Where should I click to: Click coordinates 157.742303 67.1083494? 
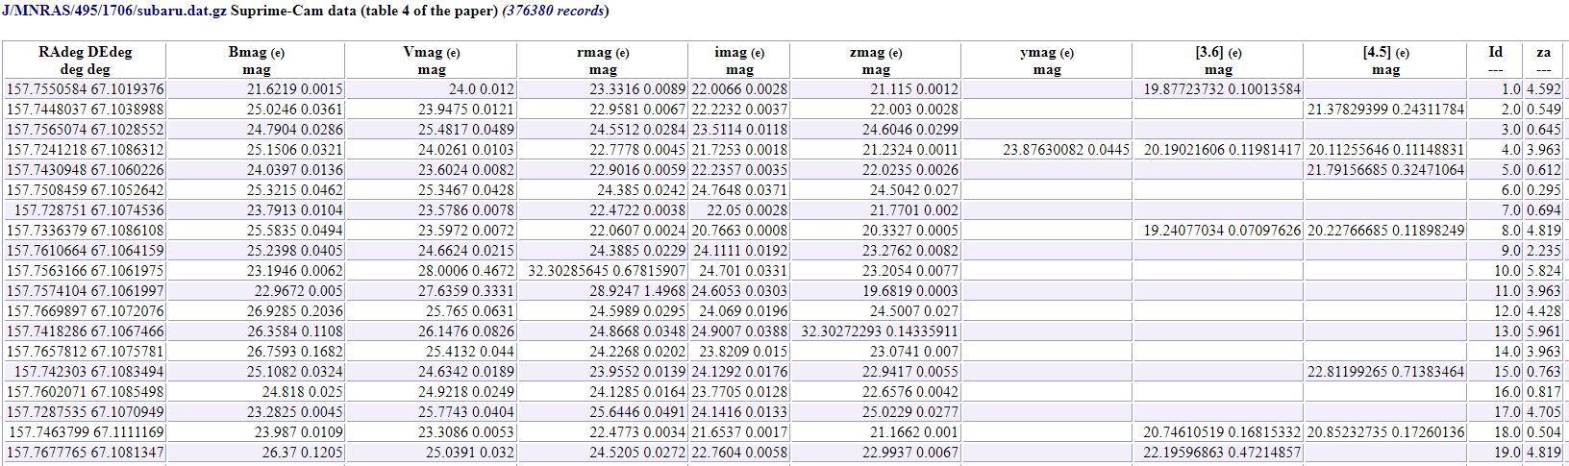pyautogui.click(x=88, y=372)
